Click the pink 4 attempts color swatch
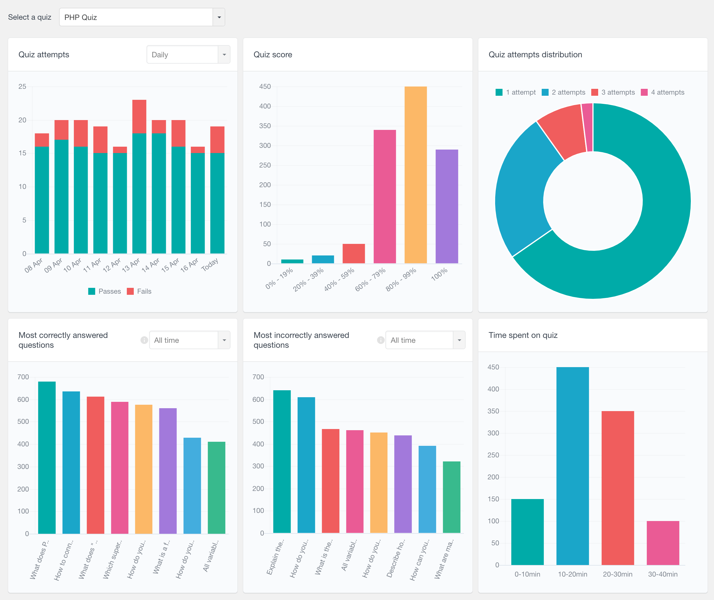This screenshot has height=600, width=714. [x=644, y=92]
